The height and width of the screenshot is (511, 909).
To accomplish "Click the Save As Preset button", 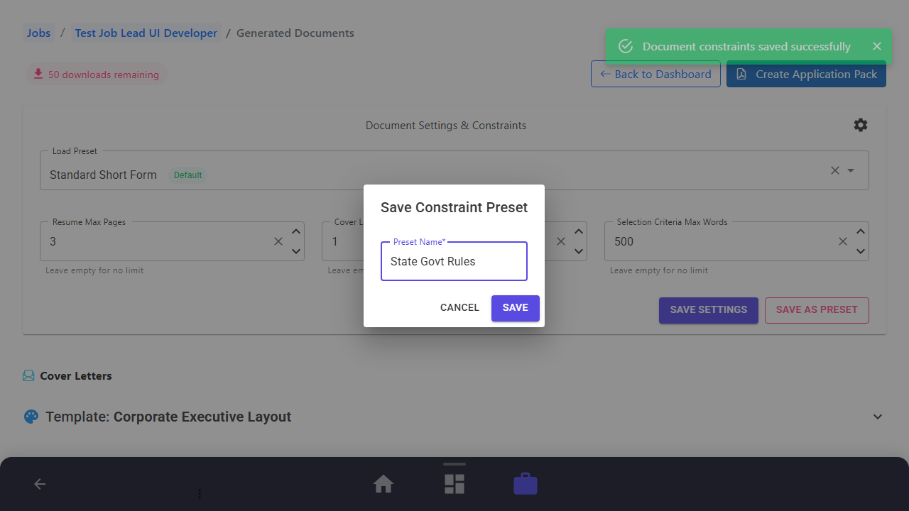I will (817, 310).
